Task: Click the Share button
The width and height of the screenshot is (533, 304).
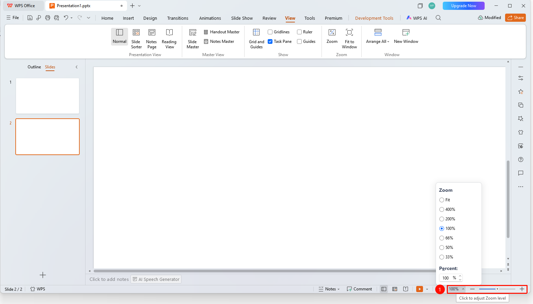Action: 515,18
